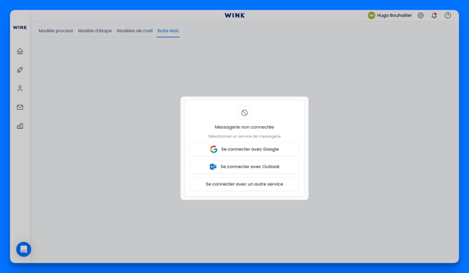This screenshot has width=469, height=273.
Task: Click Se connecter avec Outlook button
Action: tap(244, 167)
